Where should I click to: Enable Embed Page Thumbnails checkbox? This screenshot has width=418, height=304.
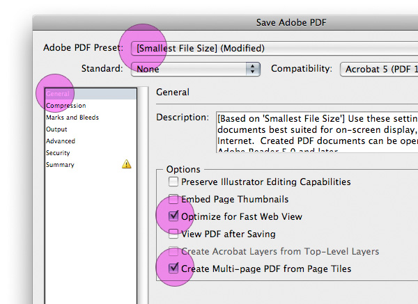click(173, 199)
